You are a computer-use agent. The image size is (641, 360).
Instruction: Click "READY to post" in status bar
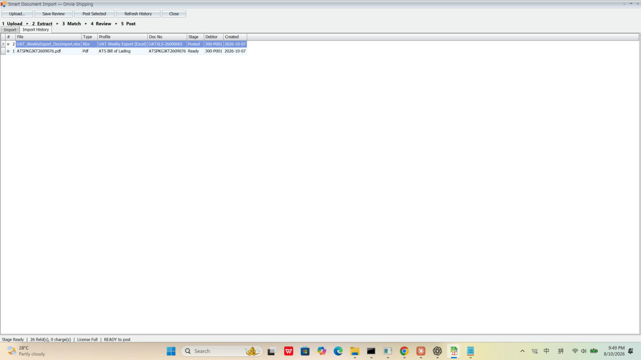coord(117,340)
